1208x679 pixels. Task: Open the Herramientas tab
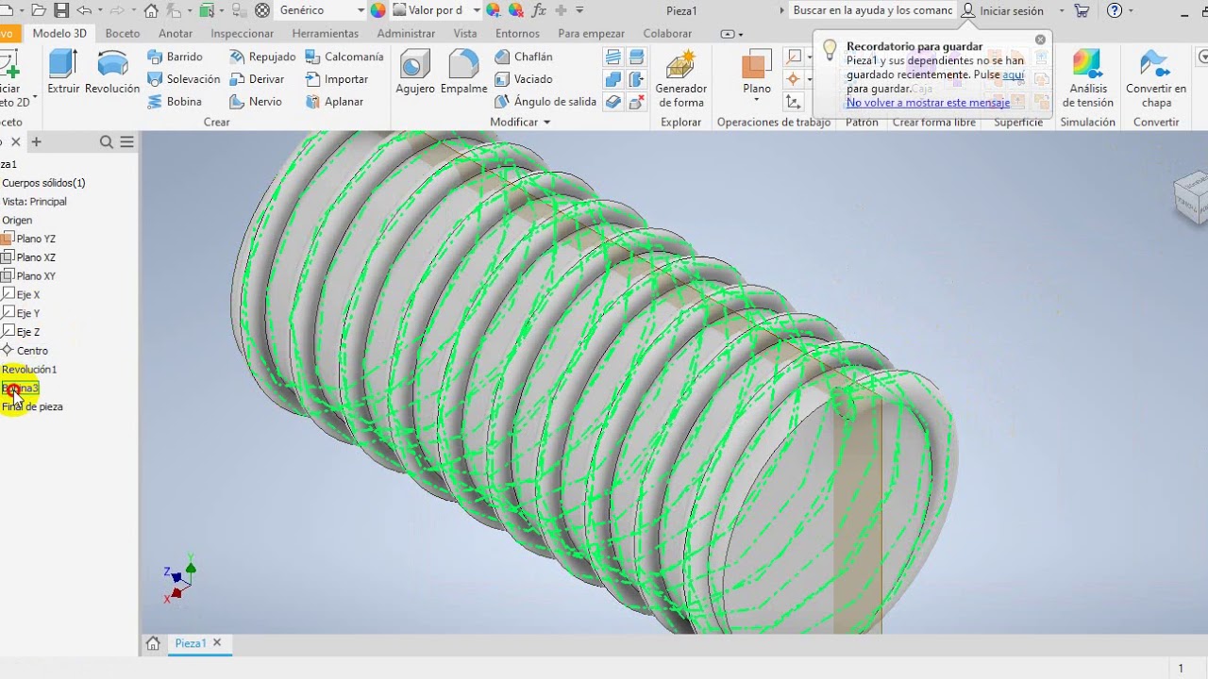[326, 34]
